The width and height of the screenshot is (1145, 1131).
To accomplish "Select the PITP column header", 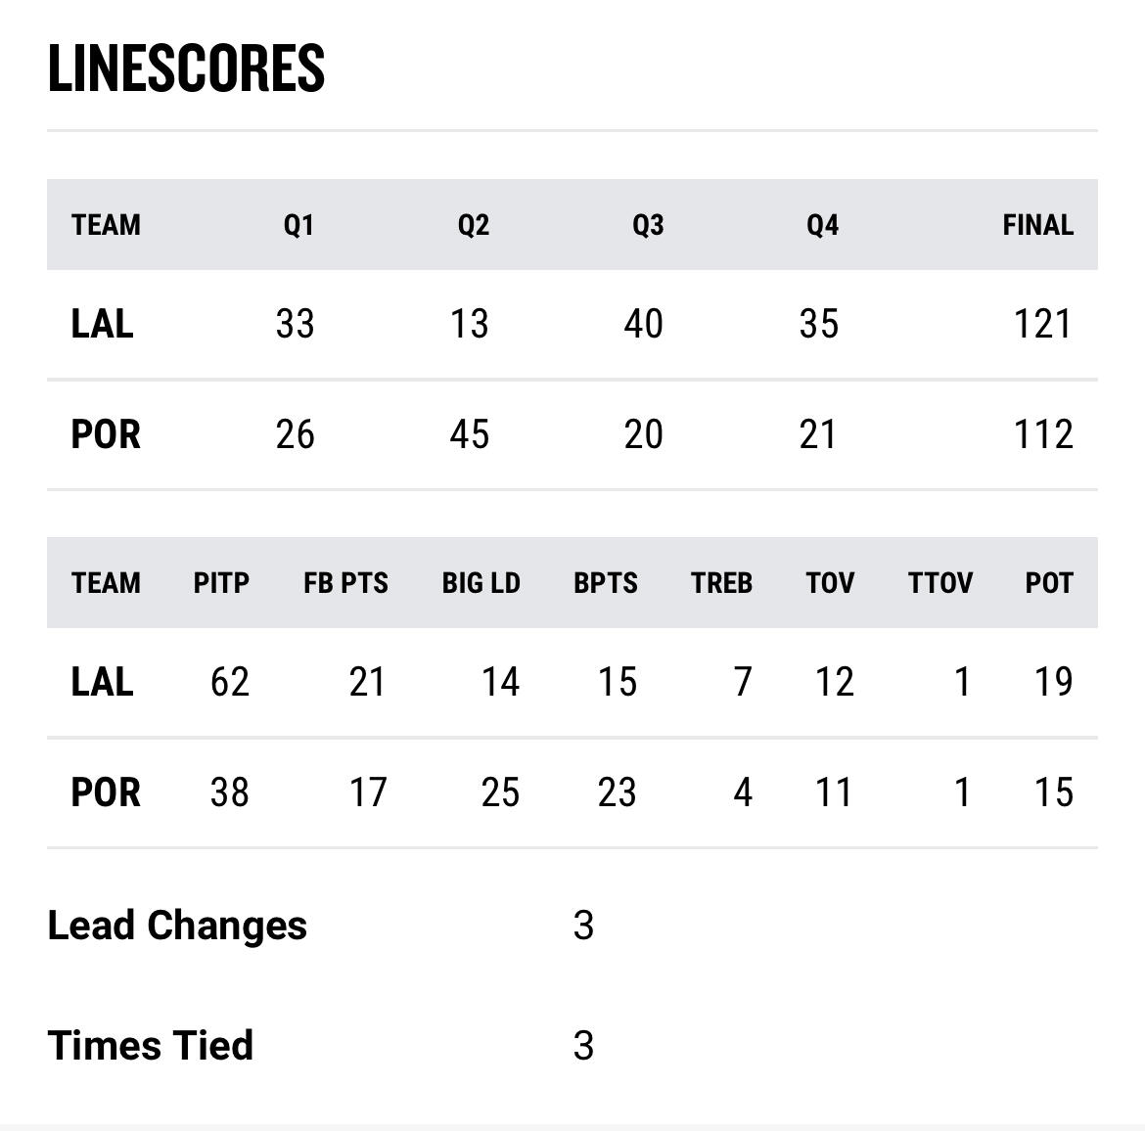I will pyautogui.click(x=221, y=583).
